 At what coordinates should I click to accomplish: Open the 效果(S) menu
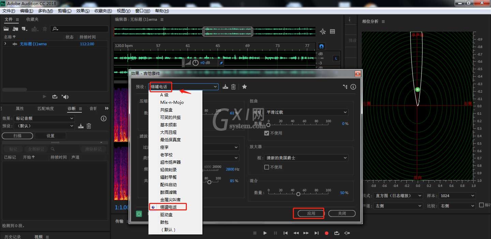tap(83, 11)
